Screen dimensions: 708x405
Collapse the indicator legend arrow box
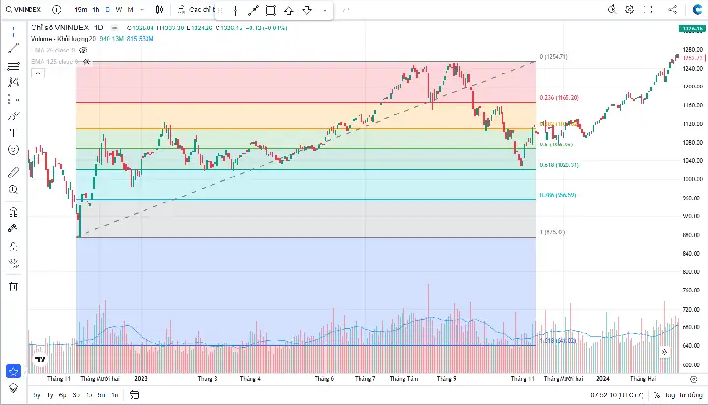tap(38, 73)
